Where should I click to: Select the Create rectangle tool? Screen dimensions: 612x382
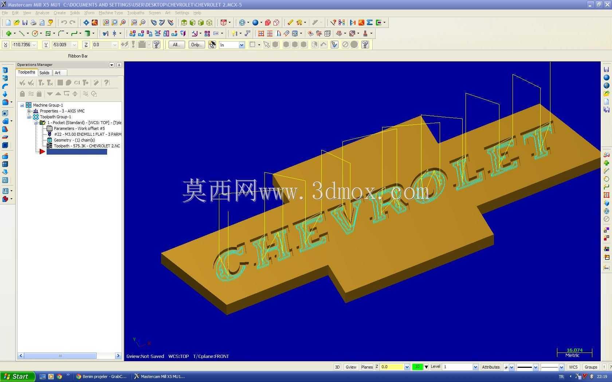(x=48, y=33)
